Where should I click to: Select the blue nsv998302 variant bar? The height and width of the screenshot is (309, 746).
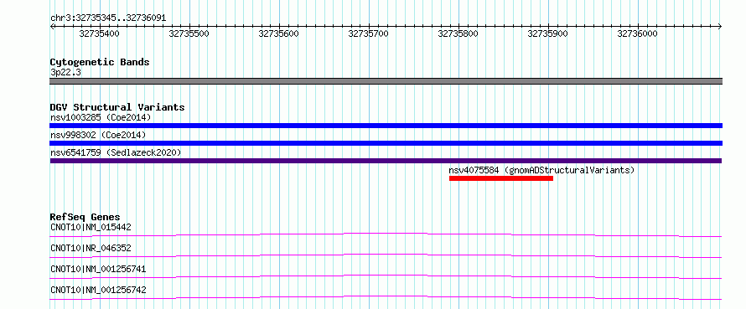pyautogui.click(x=386, y=143)
